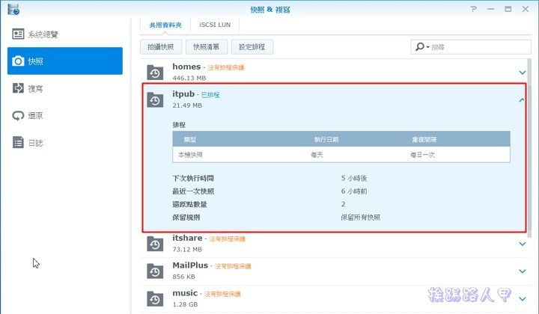Click the 設定排程 button
Screen dimensions: 539x314
click(x=252, y=47)
